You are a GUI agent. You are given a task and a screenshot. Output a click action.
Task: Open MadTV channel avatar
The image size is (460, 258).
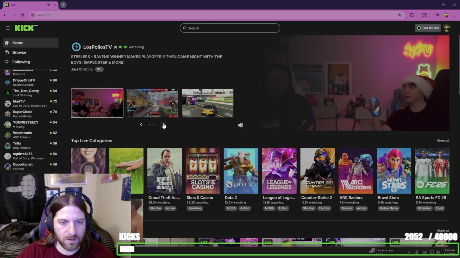[8, 104]
